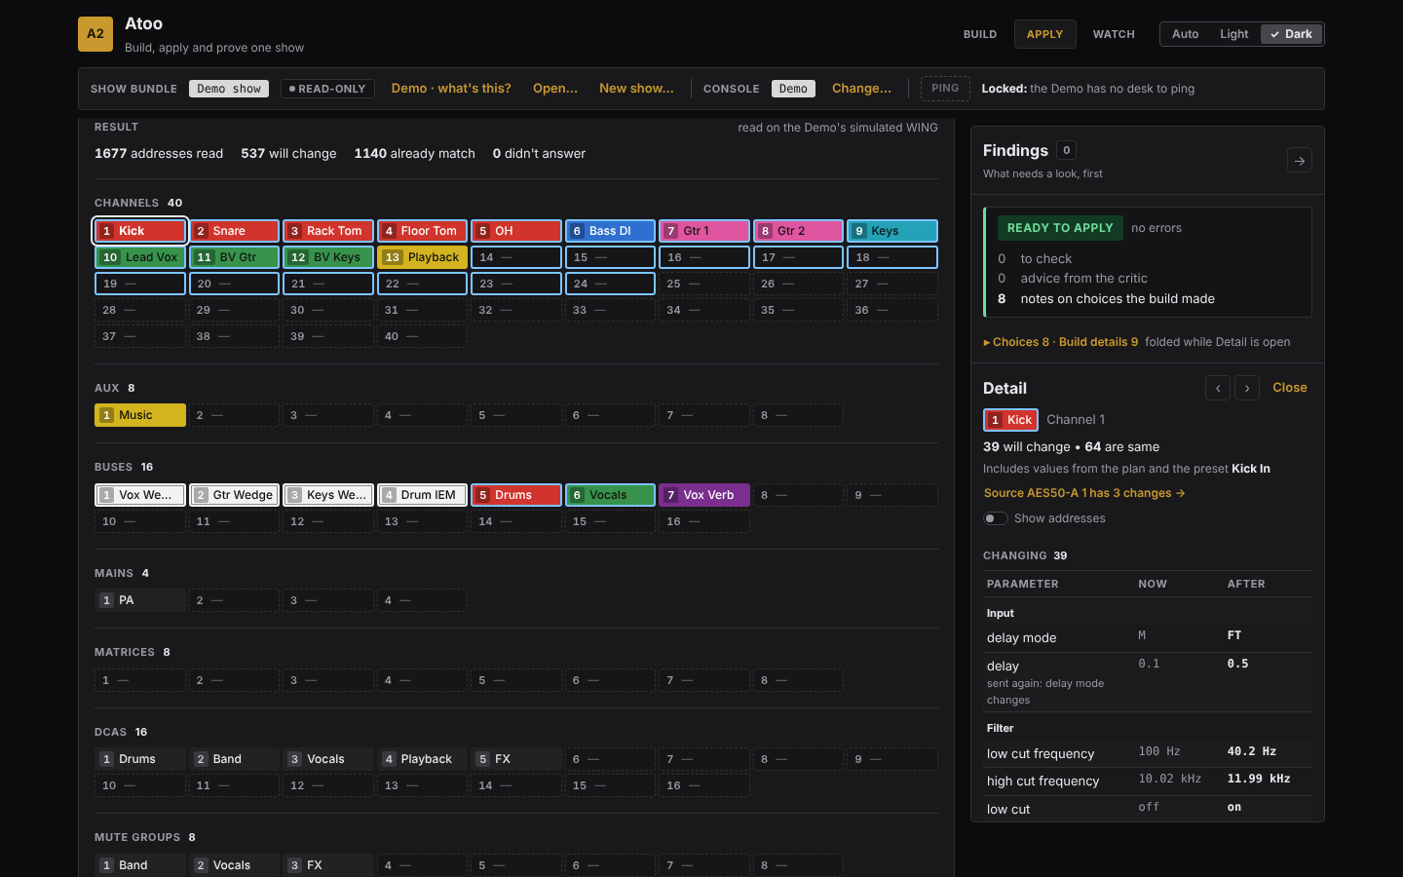
Task: Open the Gtr Wedge bus tile
Action: (234, 495)
